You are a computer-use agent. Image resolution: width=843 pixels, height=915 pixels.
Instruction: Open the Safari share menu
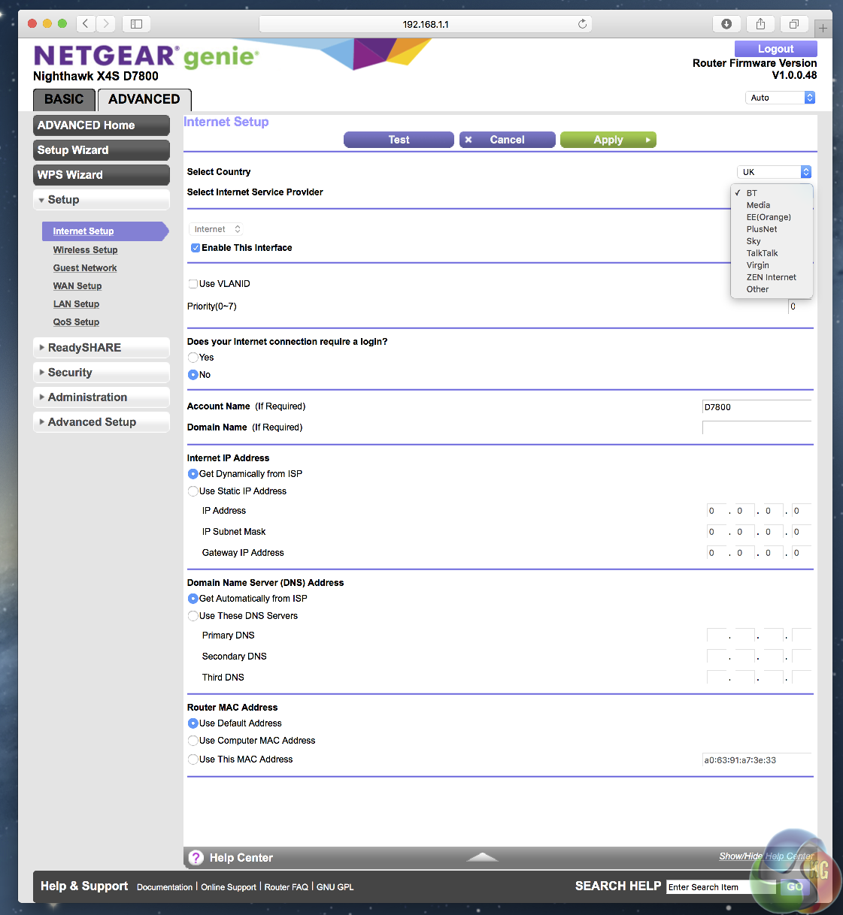760,24
